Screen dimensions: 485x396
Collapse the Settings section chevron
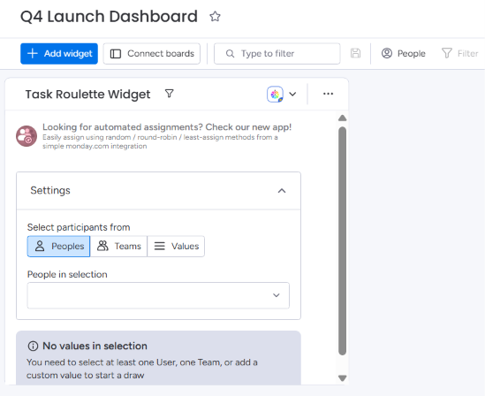(x=282, y=191)
